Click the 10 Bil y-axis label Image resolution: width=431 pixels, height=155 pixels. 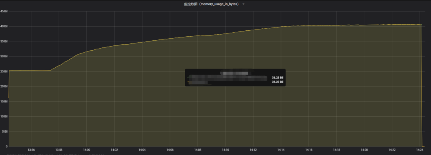(x=4, y=116)
